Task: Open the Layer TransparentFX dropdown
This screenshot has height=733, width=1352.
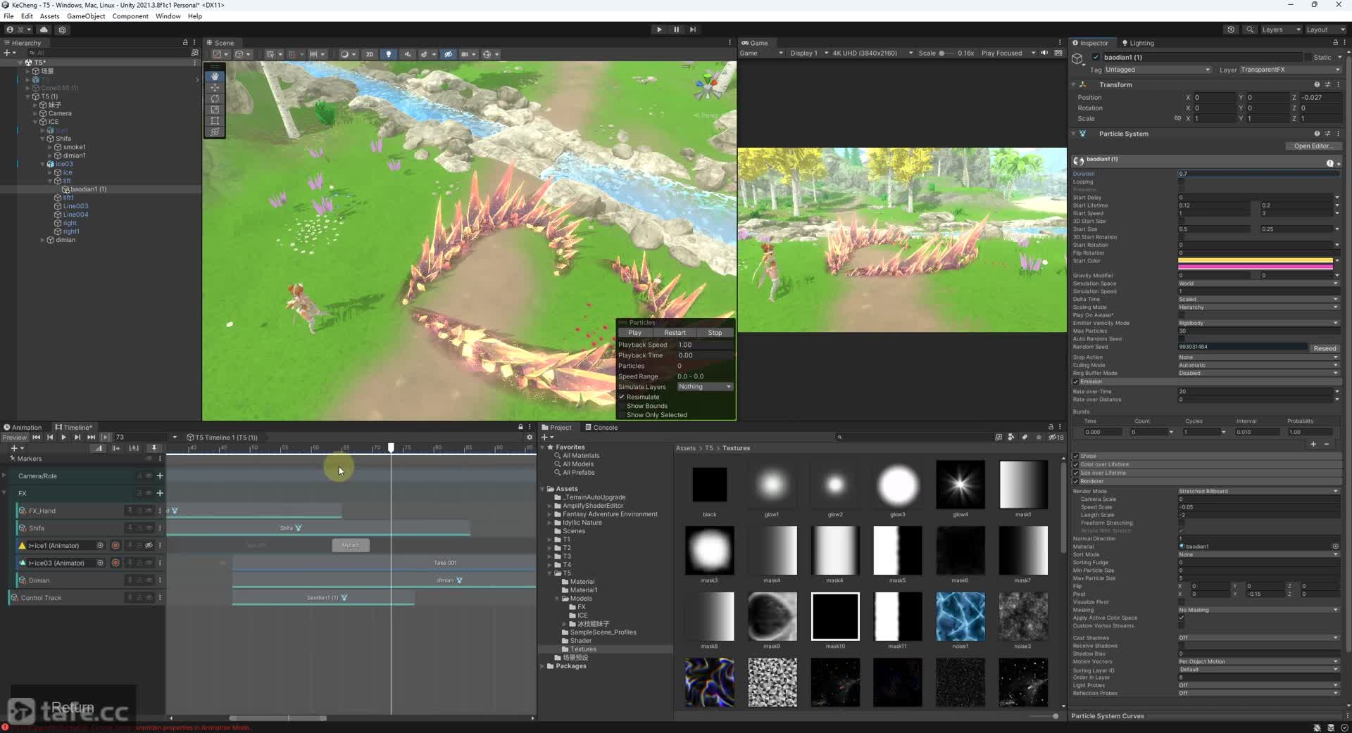Action: click(1290, 70)
